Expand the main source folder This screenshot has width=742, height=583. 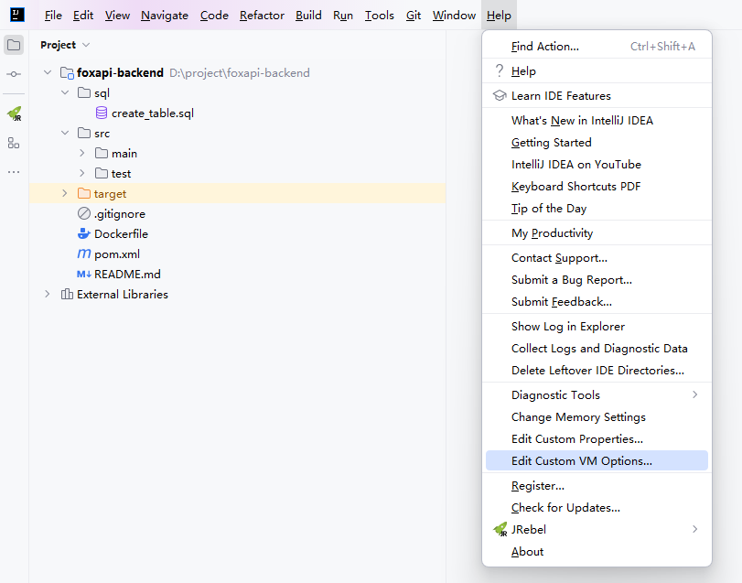pos(81,154)
